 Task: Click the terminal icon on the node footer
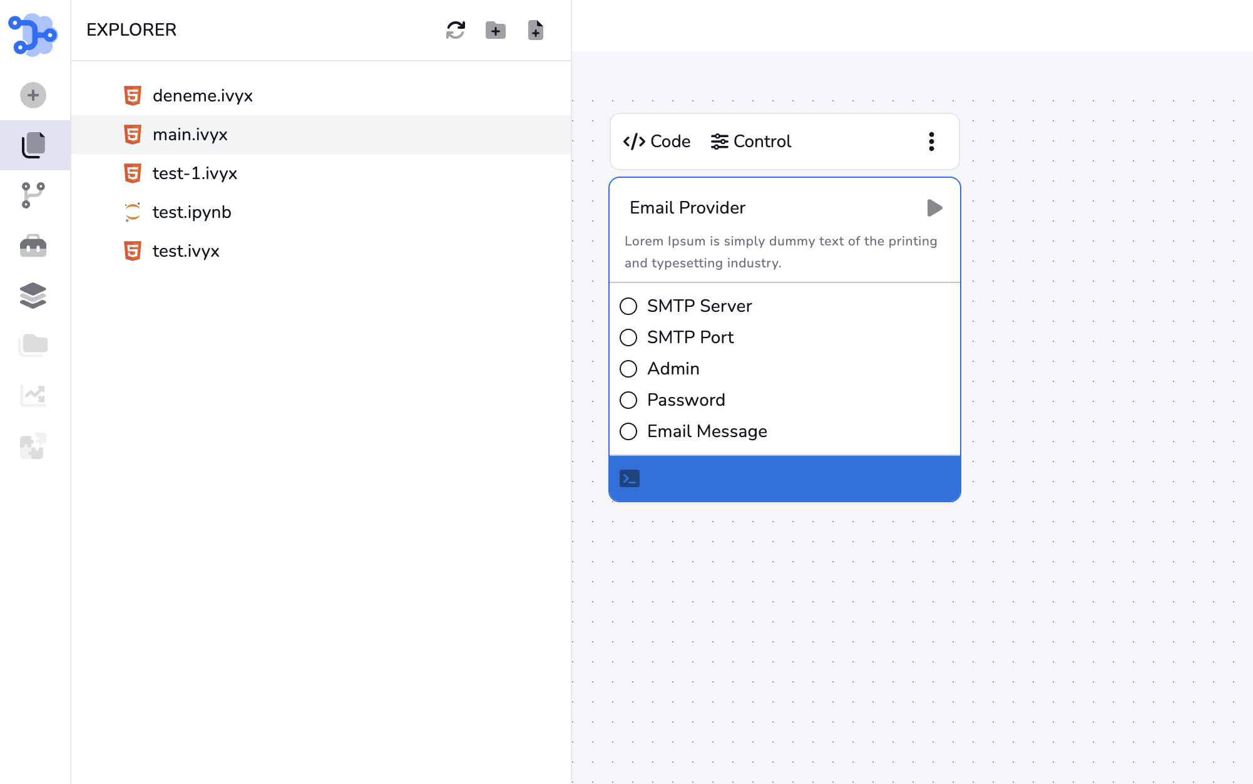pos(630,478)
